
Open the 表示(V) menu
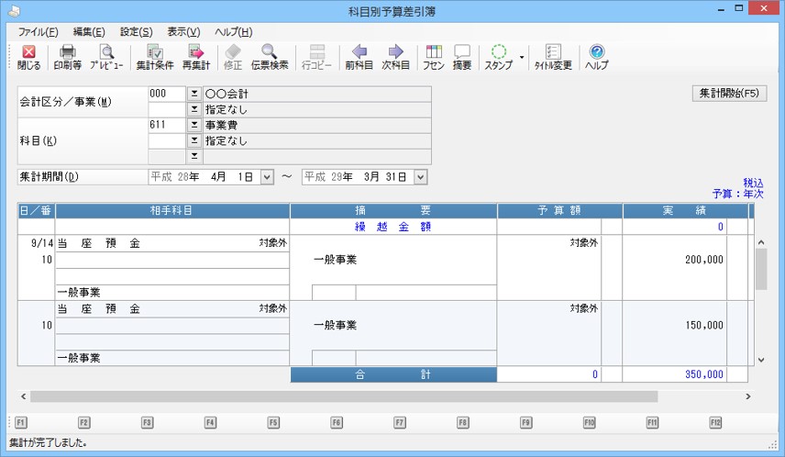tap(183, 31)
